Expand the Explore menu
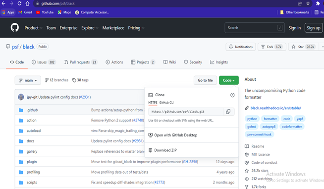The image size is (324, 189). (x=90, y=28)
